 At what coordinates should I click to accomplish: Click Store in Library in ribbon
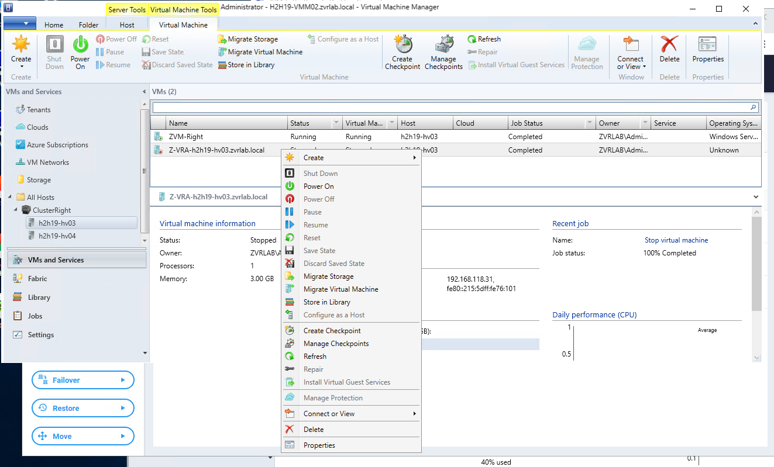click(246, 65)
